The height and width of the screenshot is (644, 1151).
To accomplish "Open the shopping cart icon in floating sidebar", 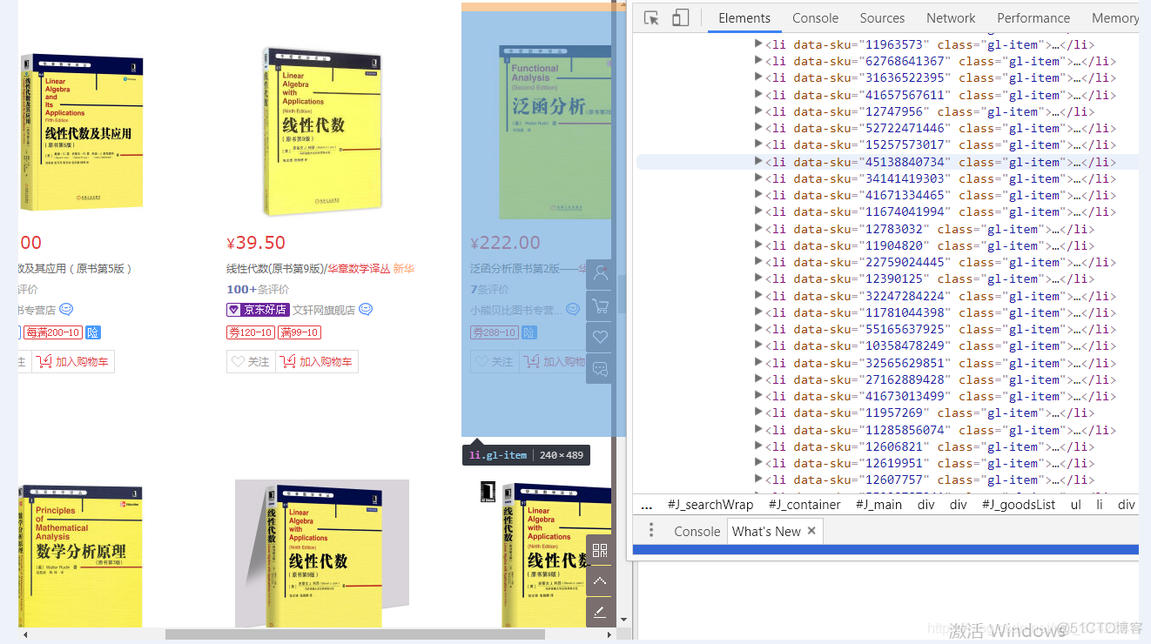I will (x=600, y=306).
